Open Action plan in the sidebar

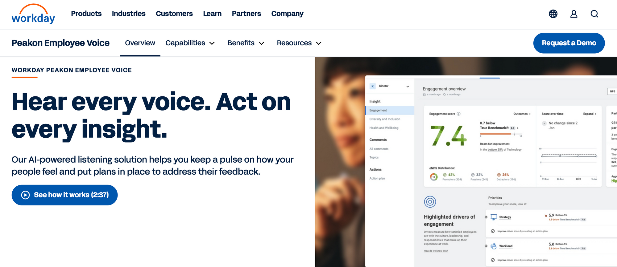coord(377,178)
